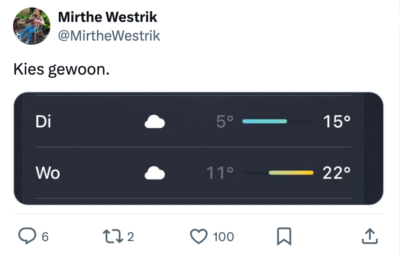Click the reply count 6
The height and width of the screenshot is (256, 400).
45,237
